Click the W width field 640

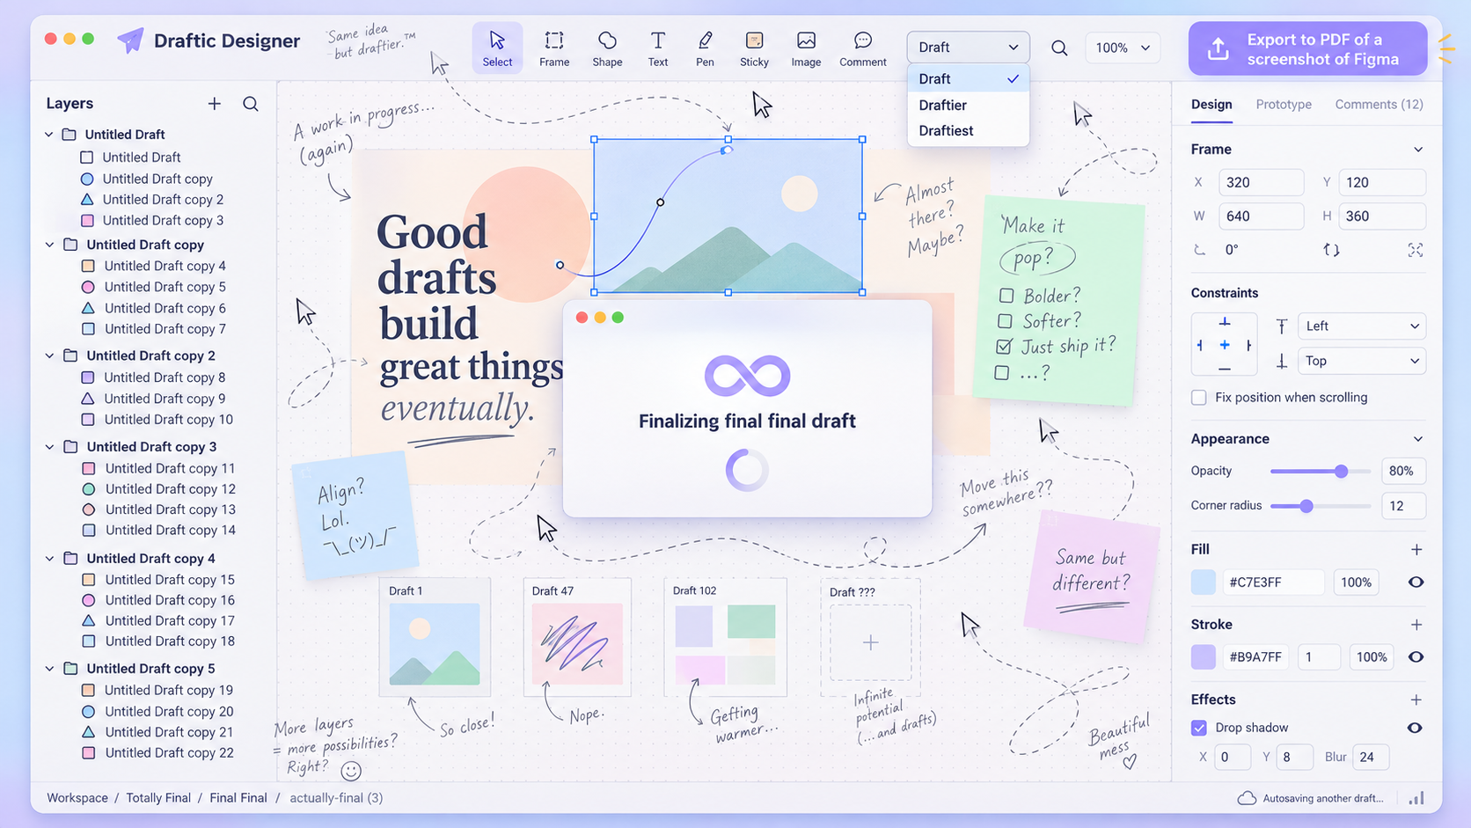coord(1261,216)
